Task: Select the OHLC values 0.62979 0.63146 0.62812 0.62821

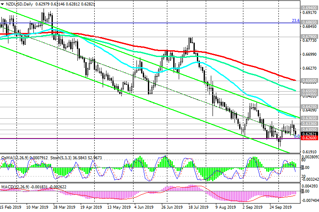Action: click(65, 4)
